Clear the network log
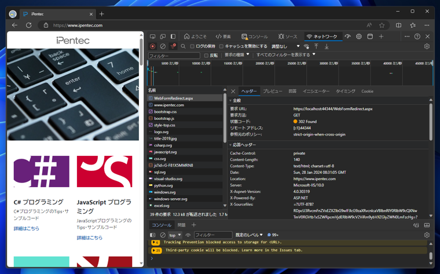This screenshot has width=440, height=274. pos(163,46)
